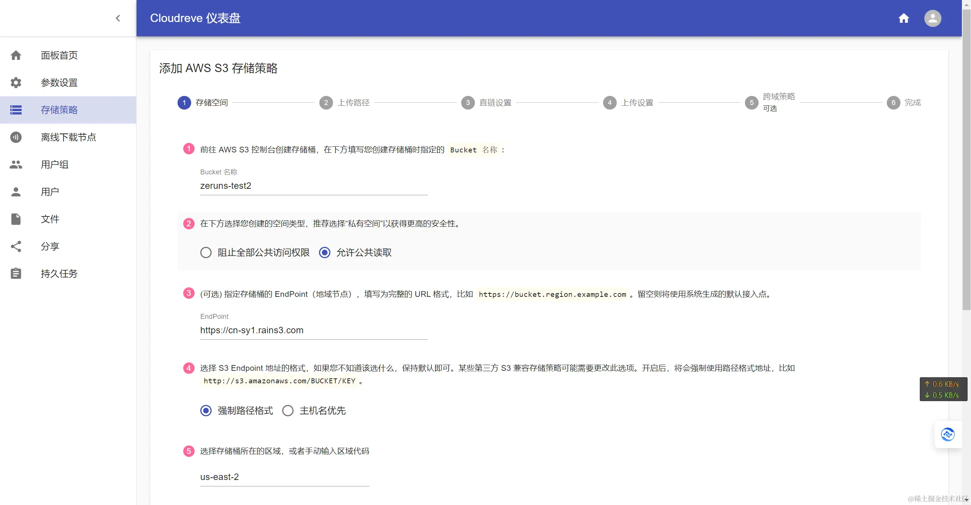Image resolution: width=971 pixels, height=505 pixels.
Task: Open the region us-east-2 combo box
Action: 284,477
